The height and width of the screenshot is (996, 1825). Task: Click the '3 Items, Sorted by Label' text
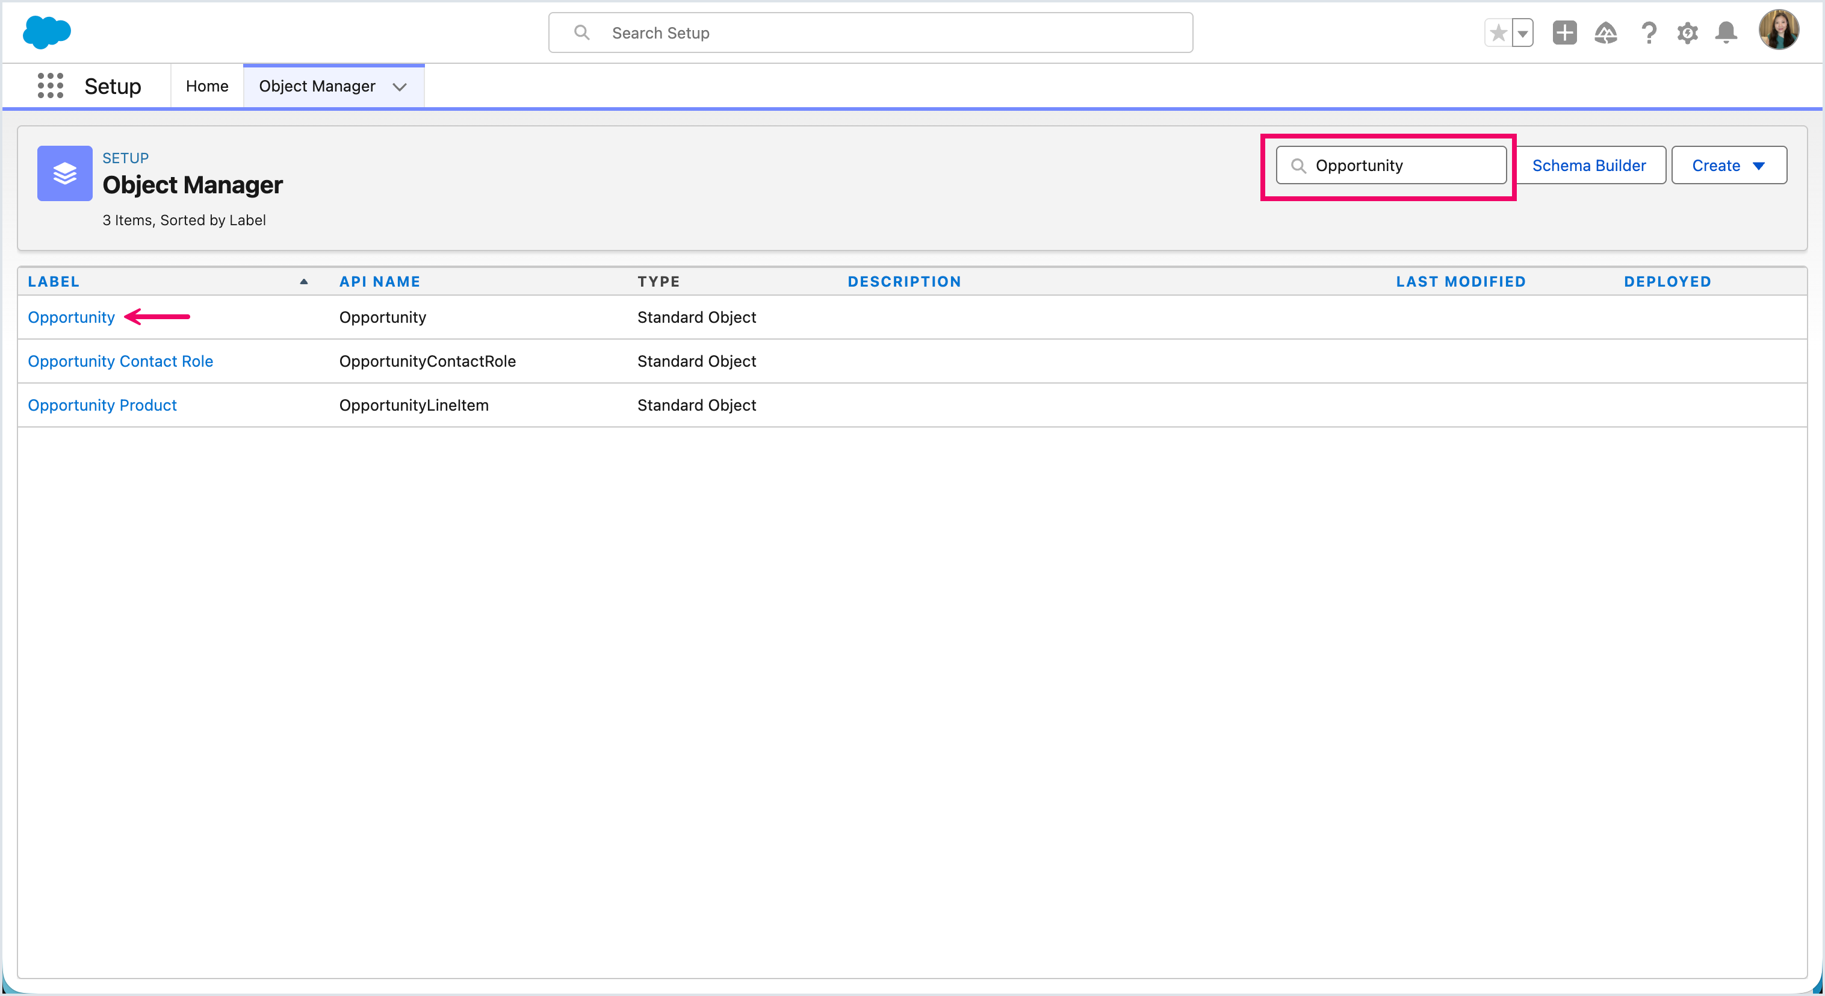pyautogui.click(x=184, y=220)
